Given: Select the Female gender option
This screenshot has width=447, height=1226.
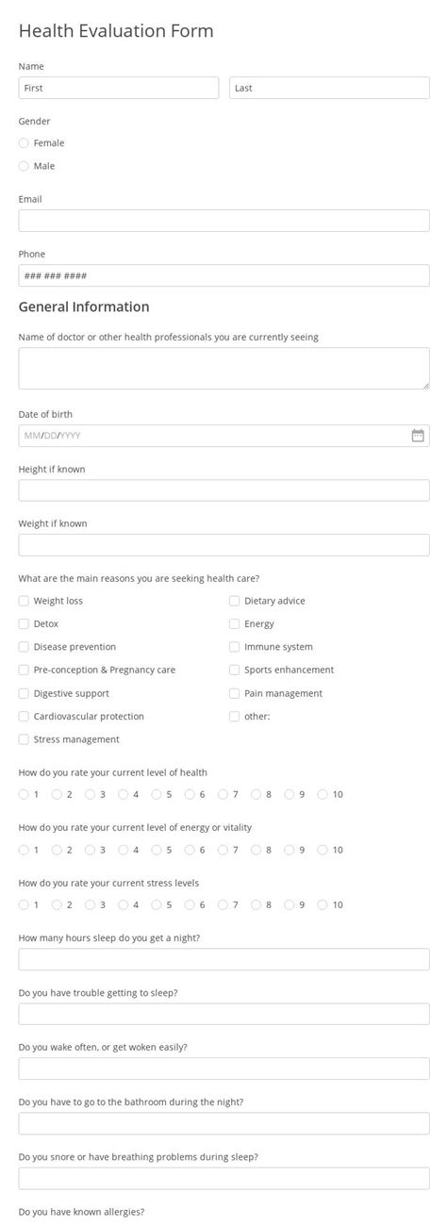Looking at the screenshot, I should [24, 143].
